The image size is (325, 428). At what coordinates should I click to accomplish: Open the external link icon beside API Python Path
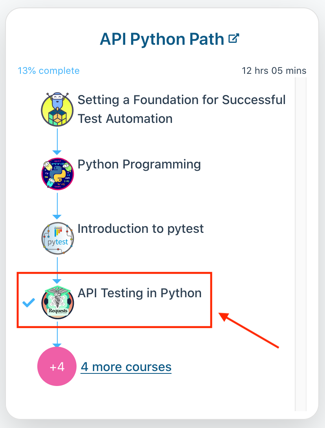tap(234, 38)
